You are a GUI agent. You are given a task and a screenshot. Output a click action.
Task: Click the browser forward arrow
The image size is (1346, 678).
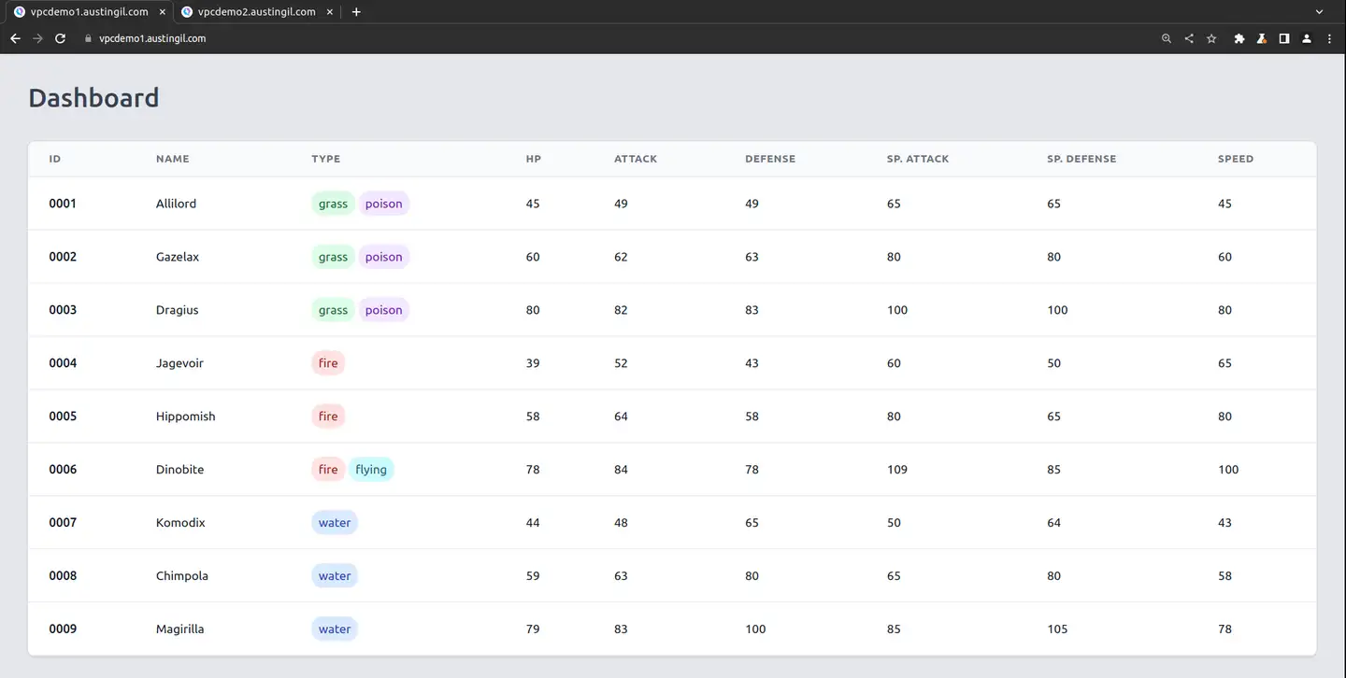(37, 38)
